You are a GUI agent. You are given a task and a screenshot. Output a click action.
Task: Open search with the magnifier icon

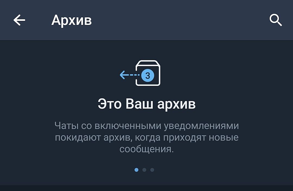point(276,20)
